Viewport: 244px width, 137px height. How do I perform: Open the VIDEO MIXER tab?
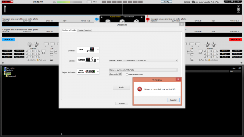129,17
